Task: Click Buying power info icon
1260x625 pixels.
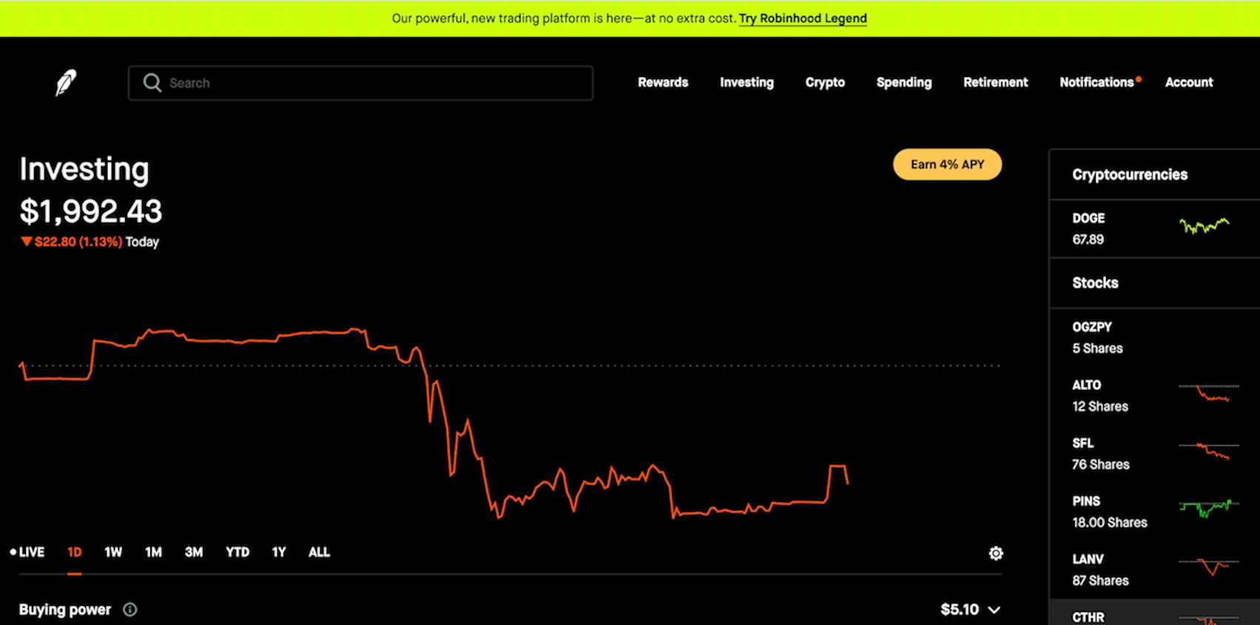Action: (130, 609)
